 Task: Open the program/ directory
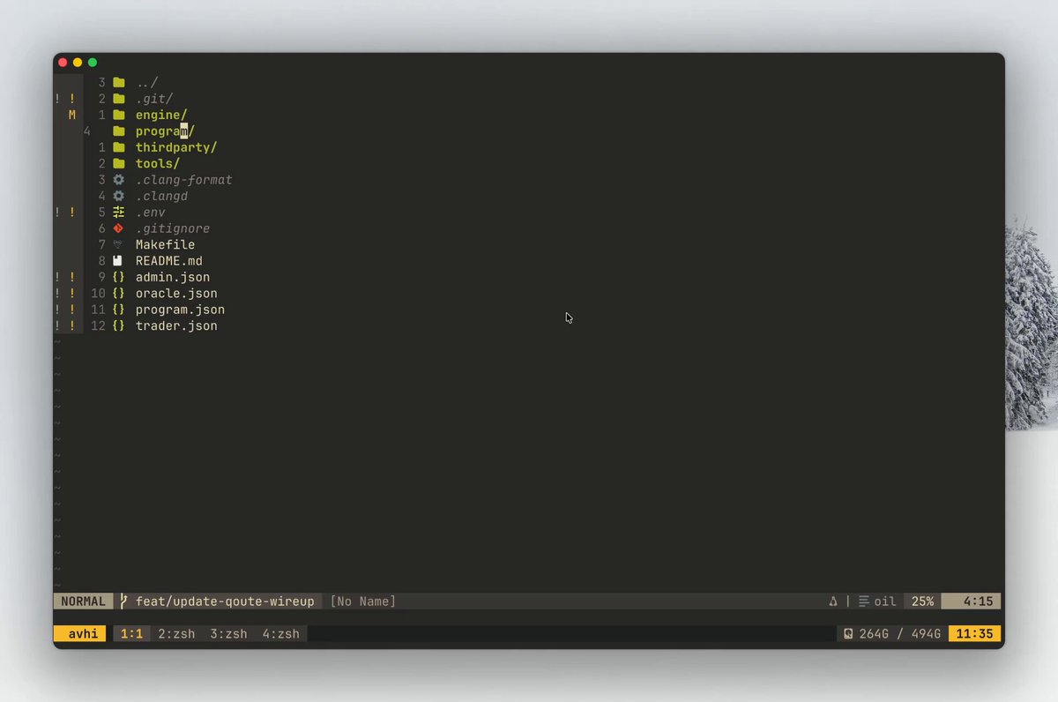[x=165, y=131]
